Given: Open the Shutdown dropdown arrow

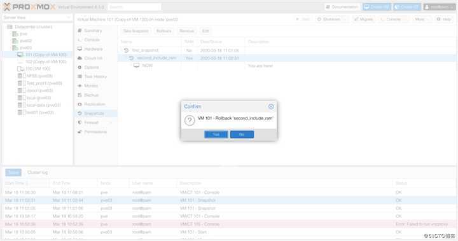Looking at the screenshot, I should (345, 19).
